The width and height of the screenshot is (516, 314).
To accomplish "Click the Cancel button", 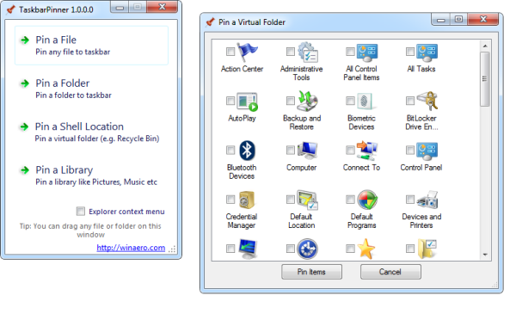I will (x=390, y=272).
